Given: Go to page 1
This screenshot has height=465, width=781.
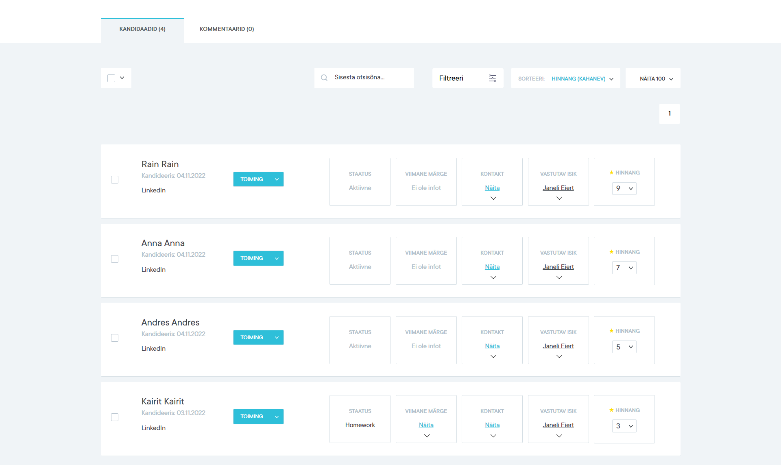Looking at the screenshot, I should coord(669,114).
